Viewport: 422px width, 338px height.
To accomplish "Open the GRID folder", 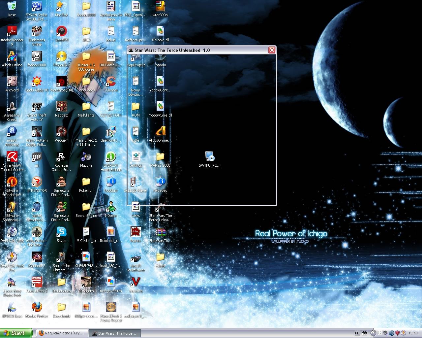I will point(86,34).
